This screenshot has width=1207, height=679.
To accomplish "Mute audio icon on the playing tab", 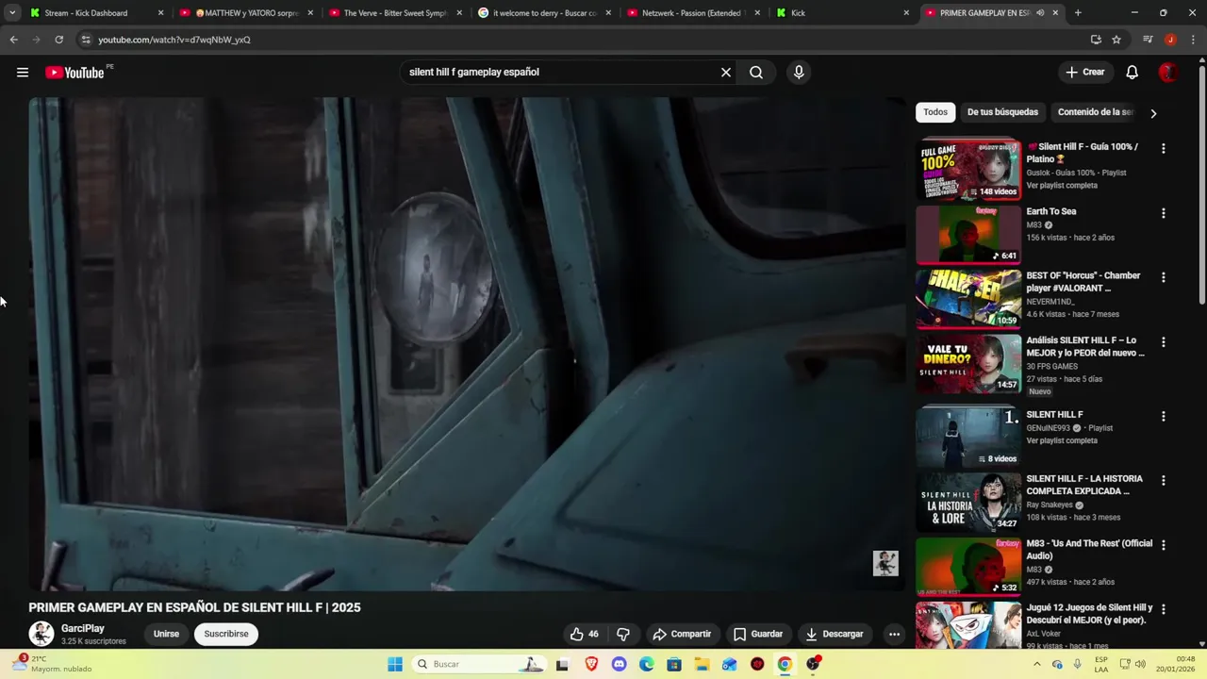I will pos(1040,13).
